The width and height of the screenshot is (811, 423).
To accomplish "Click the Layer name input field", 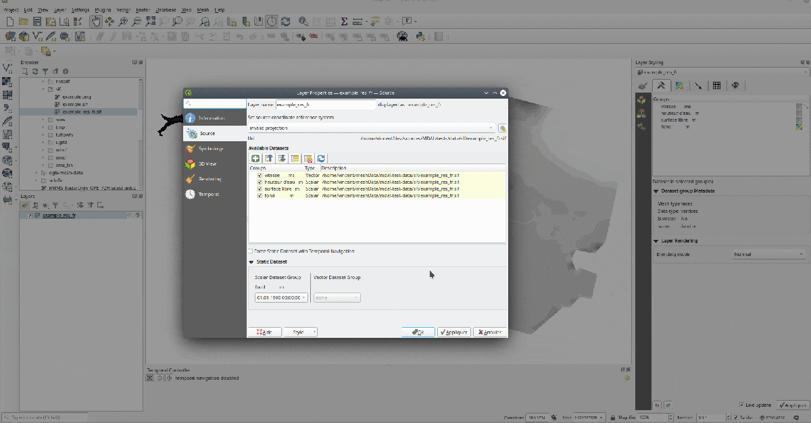I will pyautogui.click(x=325, y=105).
